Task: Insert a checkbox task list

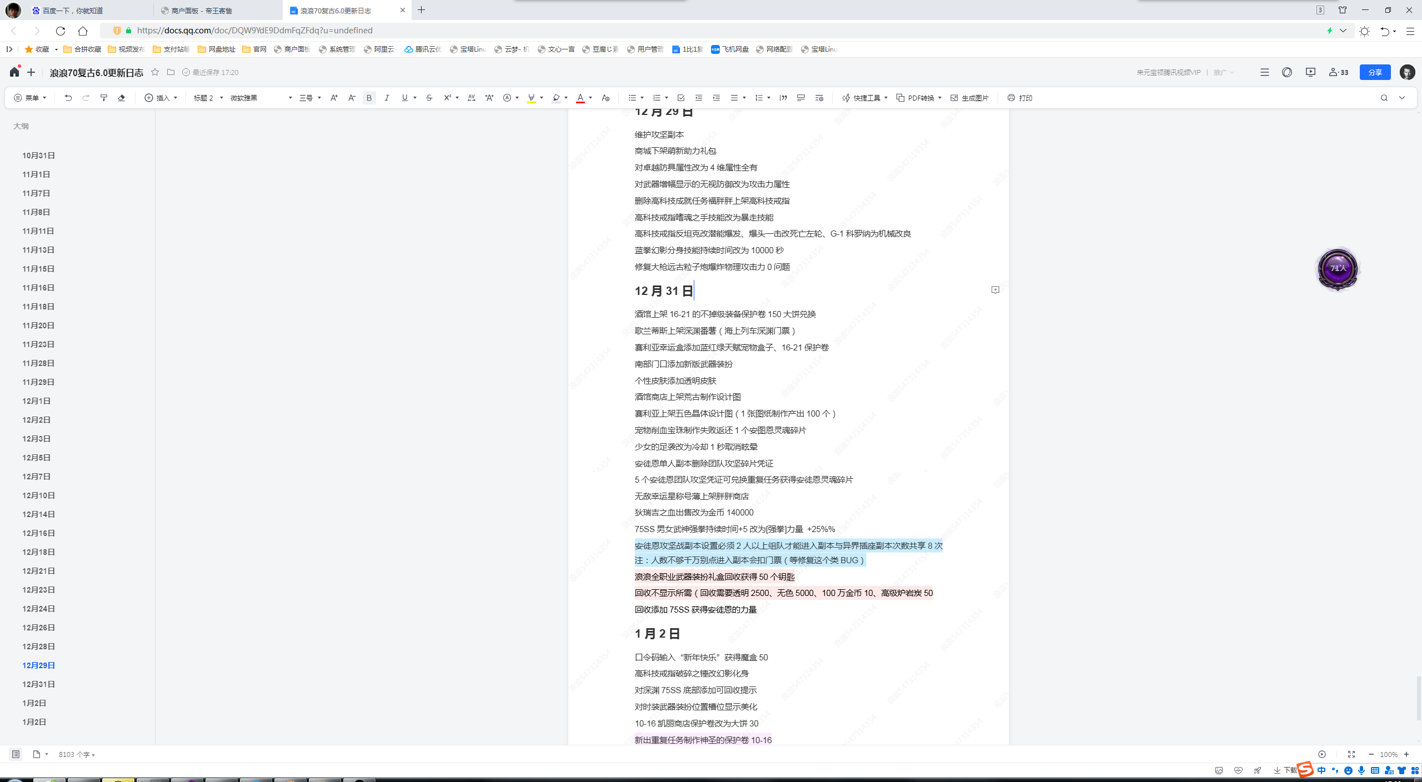Action: point(681,98)
